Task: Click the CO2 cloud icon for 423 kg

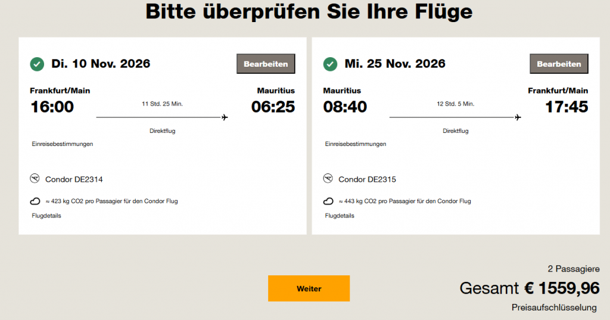Action: 35,201
